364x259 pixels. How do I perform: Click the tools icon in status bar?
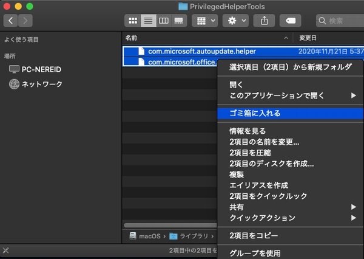coord(6,250)
